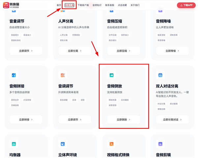
Task: Select the 均衡器 card title
Action: point(15,155)
